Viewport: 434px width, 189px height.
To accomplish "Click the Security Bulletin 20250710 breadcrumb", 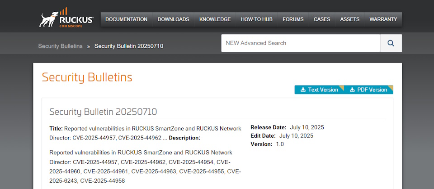I will pyautogui.click(x=128, y=46).
